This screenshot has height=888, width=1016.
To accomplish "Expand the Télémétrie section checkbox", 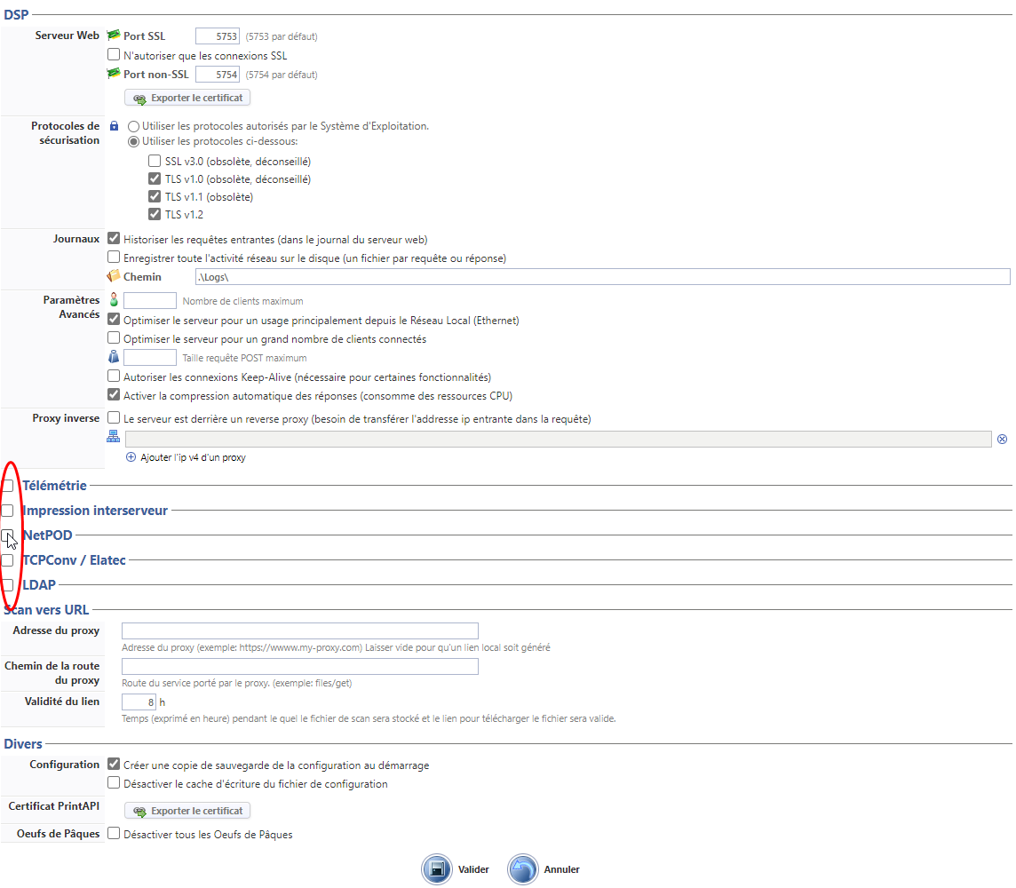I will pyautogui.click(x=7, y=486).
